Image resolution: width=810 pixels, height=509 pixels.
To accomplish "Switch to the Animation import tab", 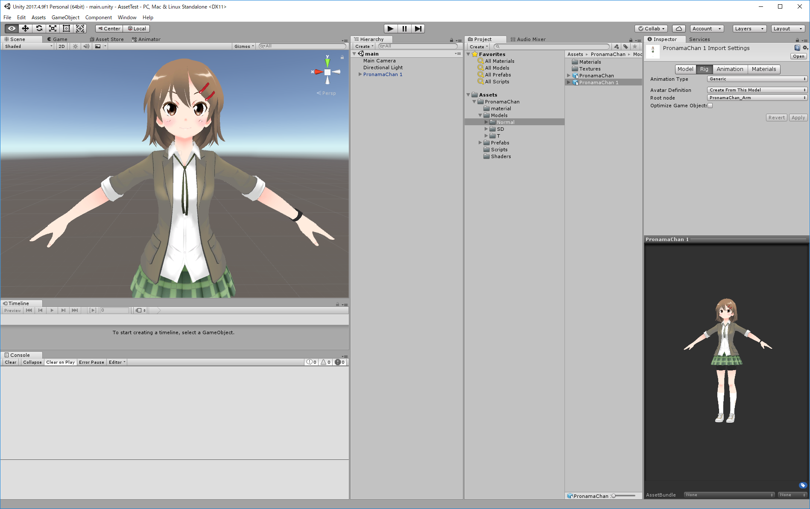I will click(730, 69).
